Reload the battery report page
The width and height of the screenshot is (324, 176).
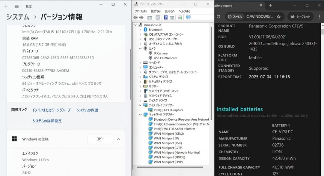pos(218,17)
